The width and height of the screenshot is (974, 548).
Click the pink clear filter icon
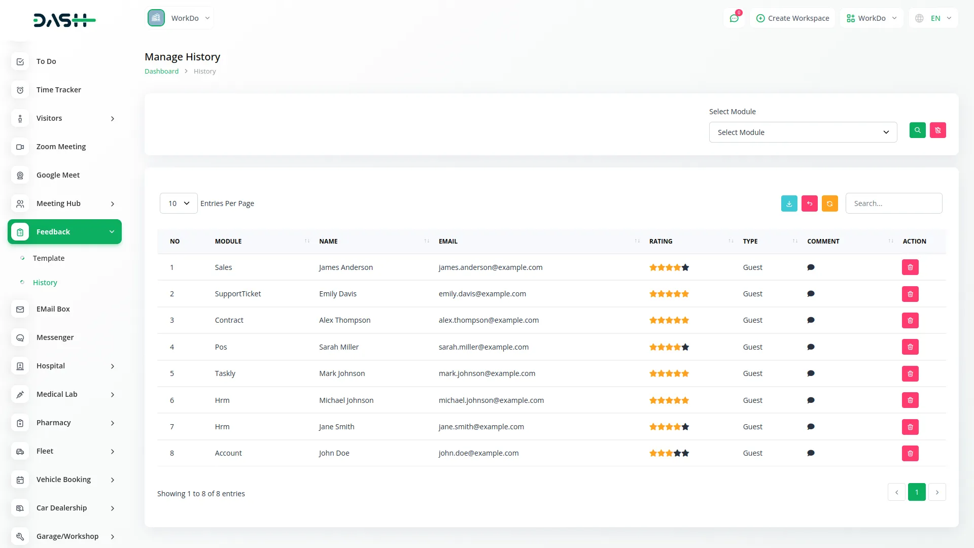[938, 130]
